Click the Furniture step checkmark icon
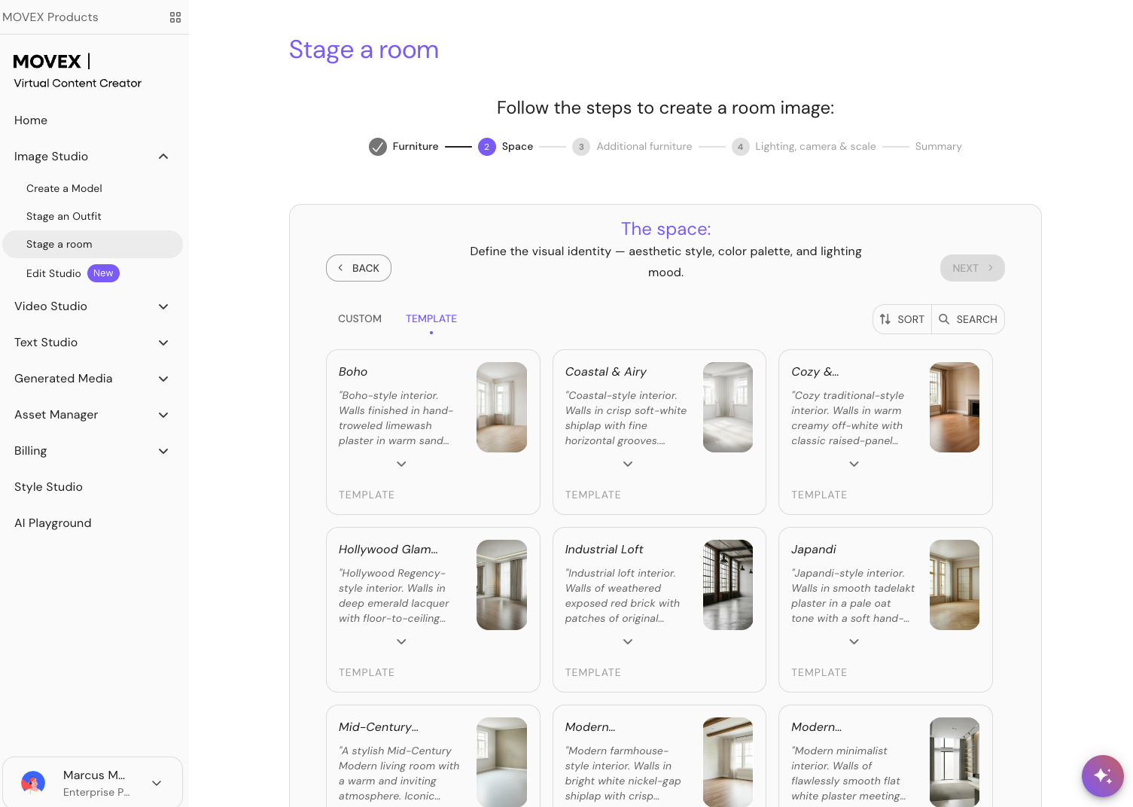The image size is (1133, 807). (378, 147)
